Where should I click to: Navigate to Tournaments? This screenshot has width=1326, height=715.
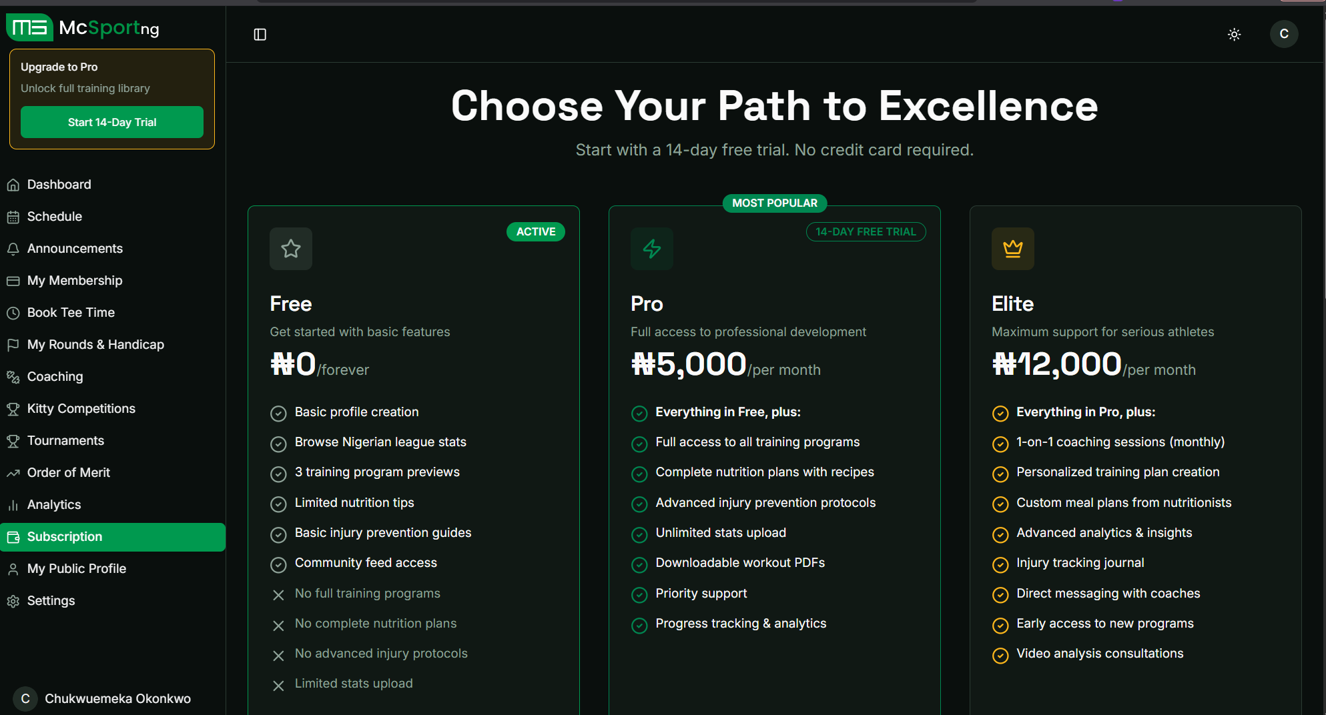click(65, 441)
